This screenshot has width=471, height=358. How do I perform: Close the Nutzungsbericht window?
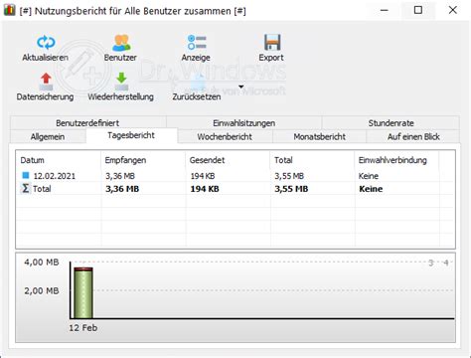click(x=452, y=10)
